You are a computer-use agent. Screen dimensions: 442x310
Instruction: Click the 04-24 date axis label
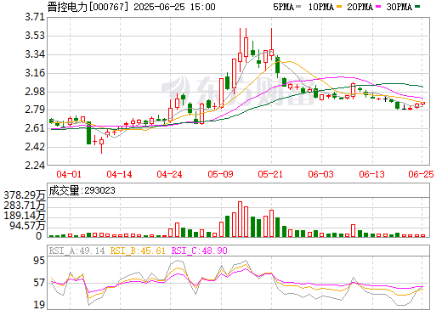(169, 174)
